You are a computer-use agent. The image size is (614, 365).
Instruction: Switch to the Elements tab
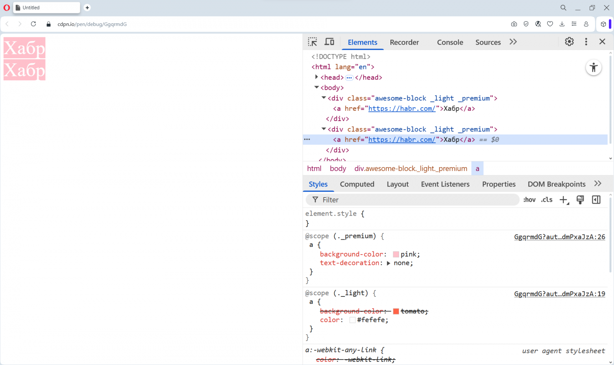(362, 42)
